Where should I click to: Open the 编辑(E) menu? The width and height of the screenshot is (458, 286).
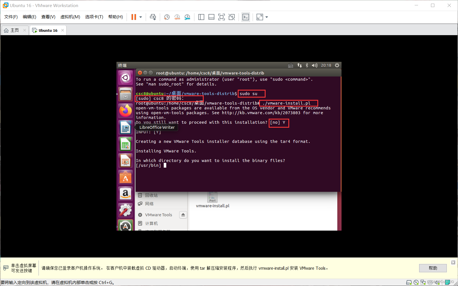point(30,17)
